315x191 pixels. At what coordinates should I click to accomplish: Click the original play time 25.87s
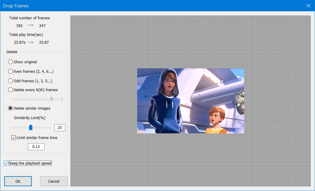click(x=19, y=42)
